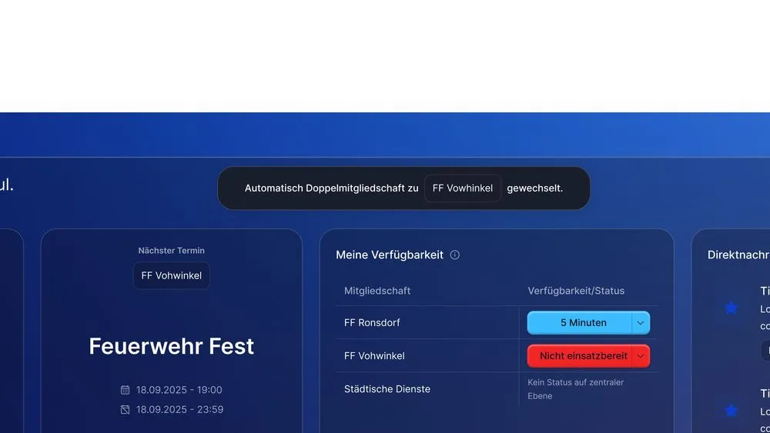Click the Automatisch Doppelmitgliedschaft zu notification text

pos(331,188)
